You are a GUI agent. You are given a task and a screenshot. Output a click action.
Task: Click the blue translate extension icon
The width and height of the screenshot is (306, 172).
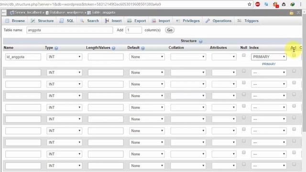(266, 4)
